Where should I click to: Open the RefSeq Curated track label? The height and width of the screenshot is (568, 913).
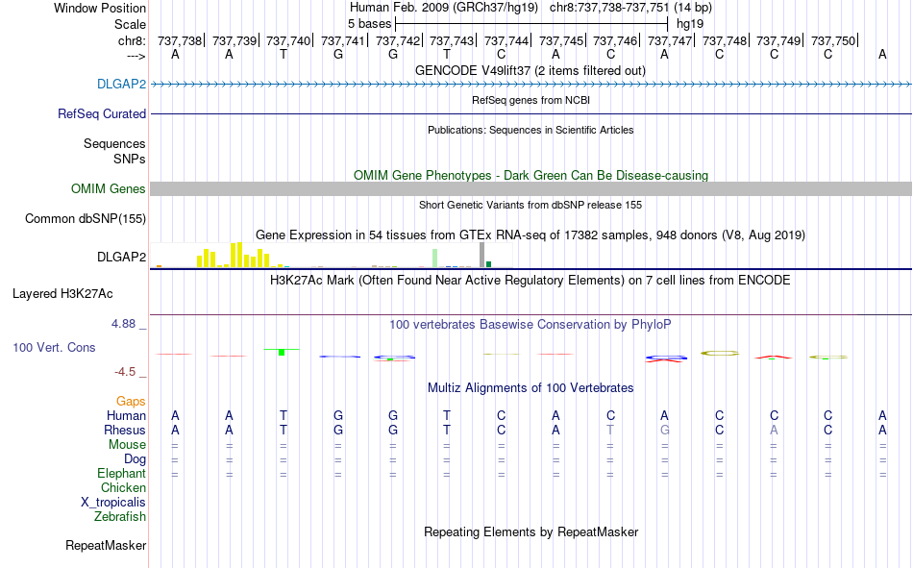[102, 113]
